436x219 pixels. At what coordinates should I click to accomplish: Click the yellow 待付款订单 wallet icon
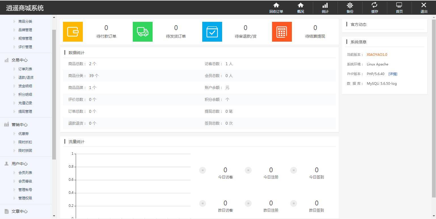click(73, 31)
